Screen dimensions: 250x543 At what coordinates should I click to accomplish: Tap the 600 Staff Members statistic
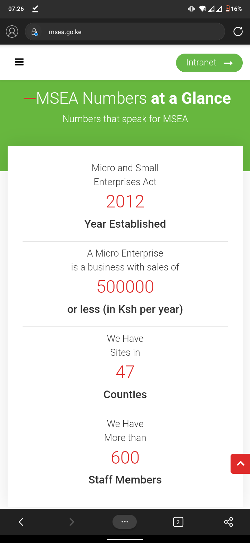[x=125, y=457]
